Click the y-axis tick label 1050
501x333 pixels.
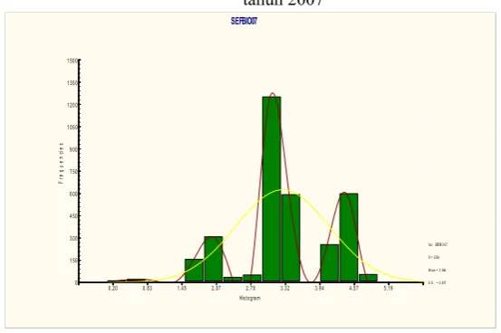coord(72,127)
